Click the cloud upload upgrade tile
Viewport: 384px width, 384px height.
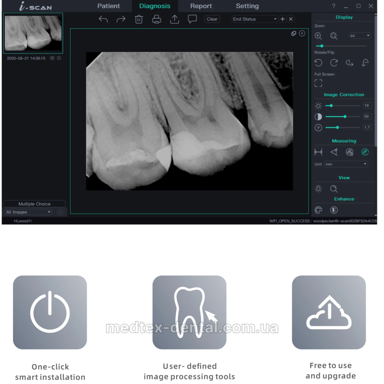329,312
